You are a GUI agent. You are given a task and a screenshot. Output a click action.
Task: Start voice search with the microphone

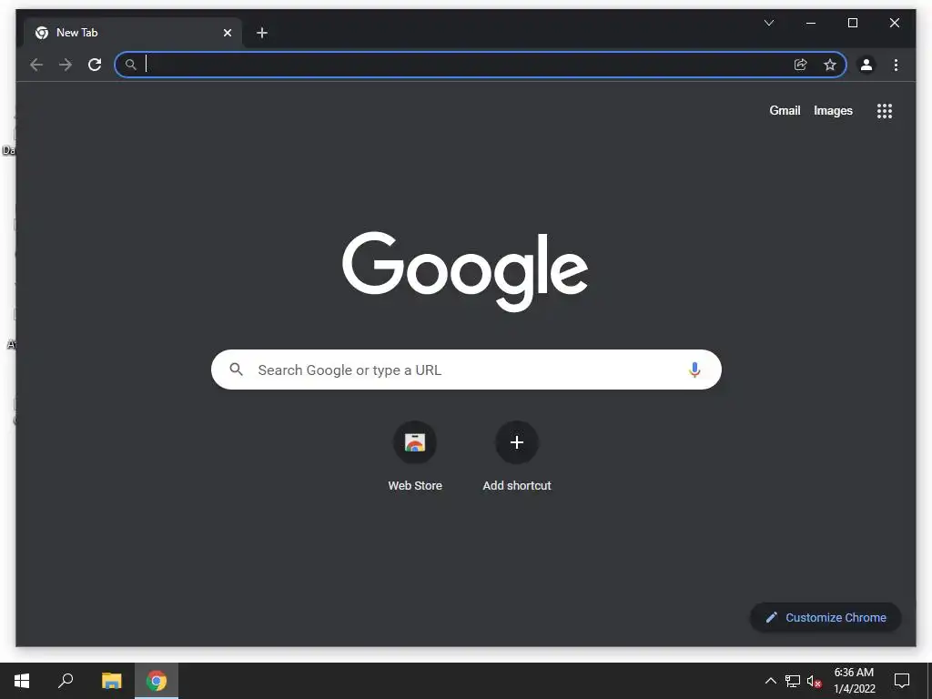coord(694,370)
